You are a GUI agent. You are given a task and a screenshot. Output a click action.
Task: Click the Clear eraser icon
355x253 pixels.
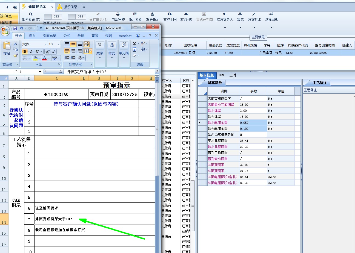pyautogui.click(x=134, y=55)
